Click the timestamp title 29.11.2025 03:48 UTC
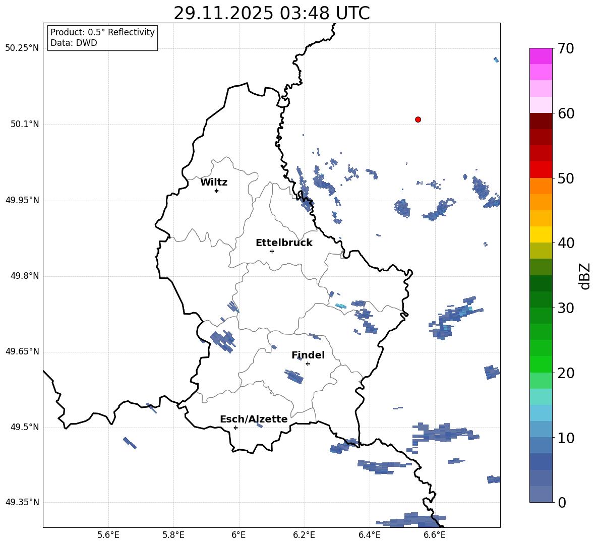 coord(272,13)
